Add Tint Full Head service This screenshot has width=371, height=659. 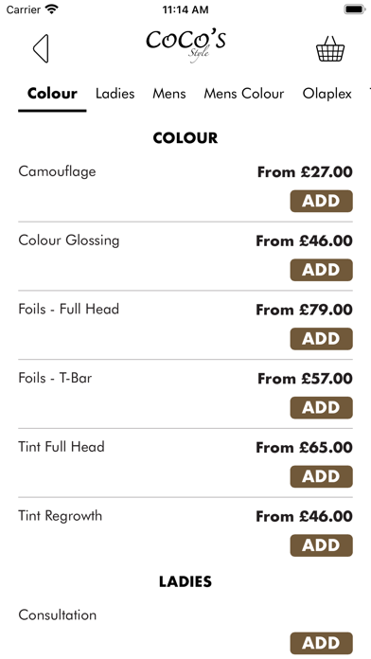322,476
